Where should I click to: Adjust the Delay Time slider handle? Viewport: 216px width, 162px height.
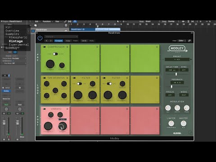176,74
